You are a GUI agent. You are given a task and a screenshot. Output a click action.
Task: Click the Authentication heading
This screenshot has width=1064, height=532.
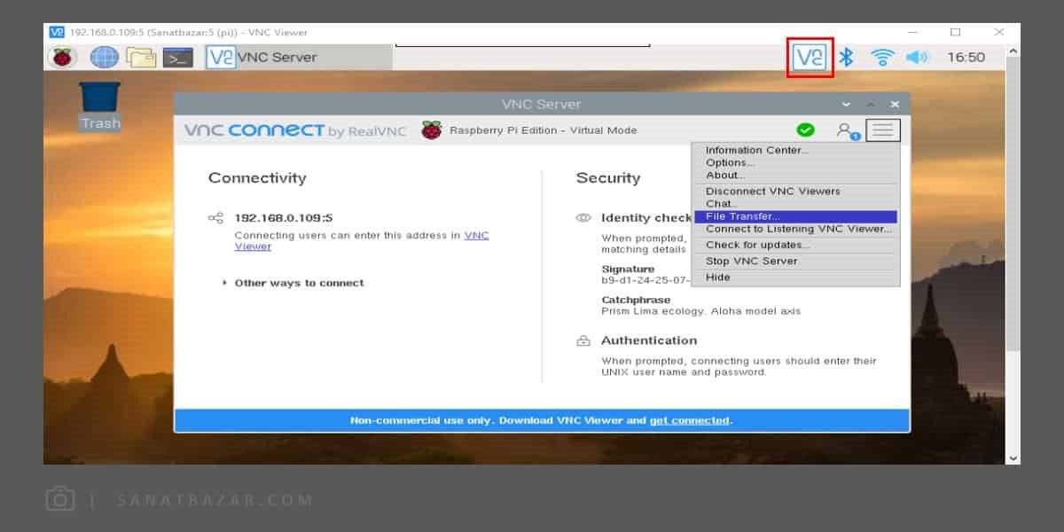tap(649, 340)
